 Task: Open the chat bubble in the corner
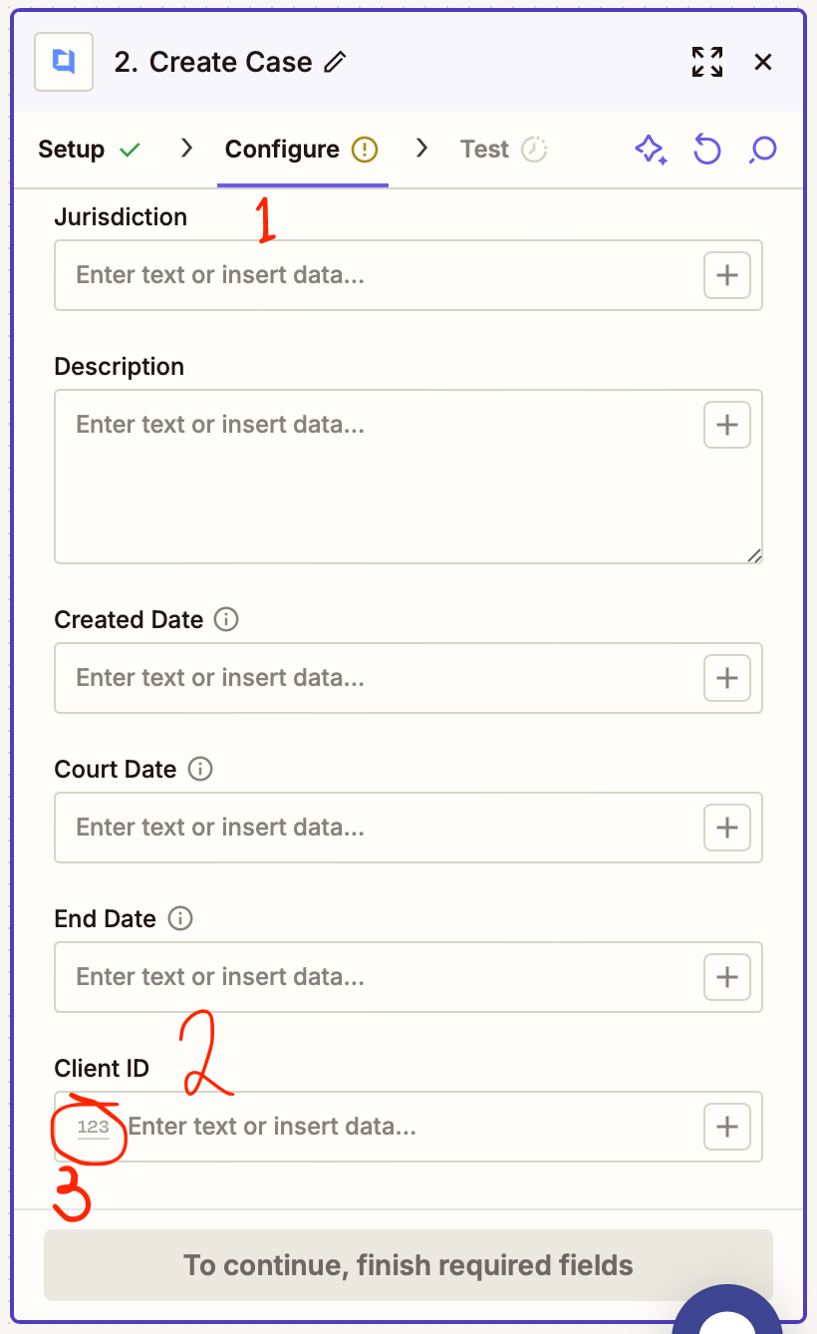click(x=726, y=1321)
